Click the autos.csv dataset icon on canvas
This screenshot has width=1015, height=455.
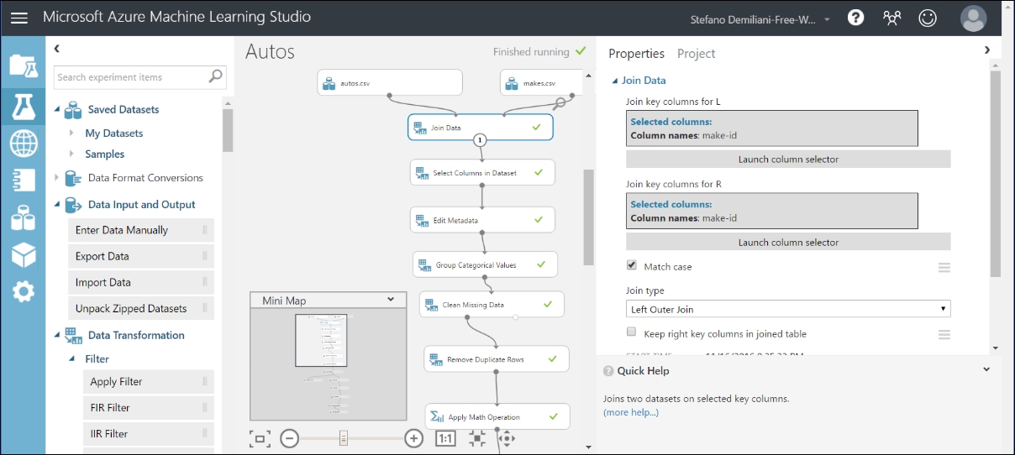[x=329, y=84]
